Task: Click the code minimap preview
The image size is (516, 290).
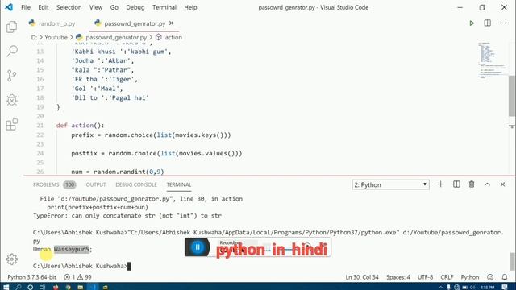Action: 492,60
